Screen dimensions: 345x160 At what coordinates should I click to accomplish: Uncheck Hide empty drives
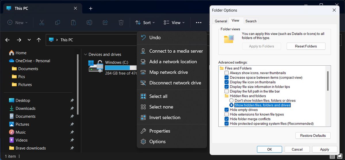[227, 110]
